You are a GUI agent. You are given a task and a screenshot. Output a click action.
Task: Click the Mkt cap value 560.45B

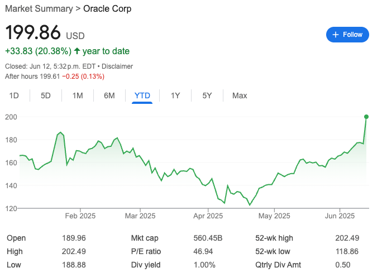[x=208, y=238]
